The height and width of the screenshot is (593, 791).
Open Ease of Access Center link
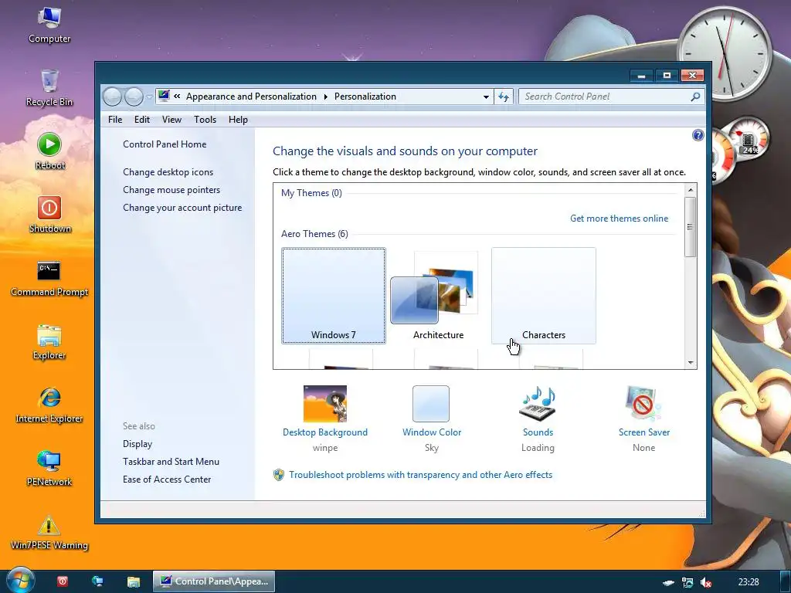[167, 479]
